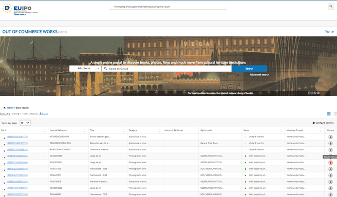Image resolution: width=337 pixels, height=197 pixels.
Task: Expand the Promo beeld en gelu row marker
Action: pos(4,138)
